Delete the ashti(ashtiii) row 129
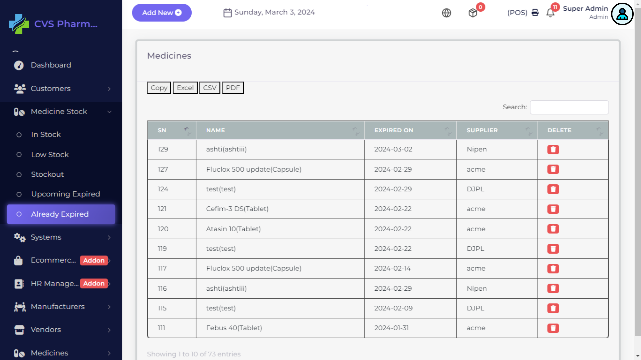641x360 pixels. 553,149
